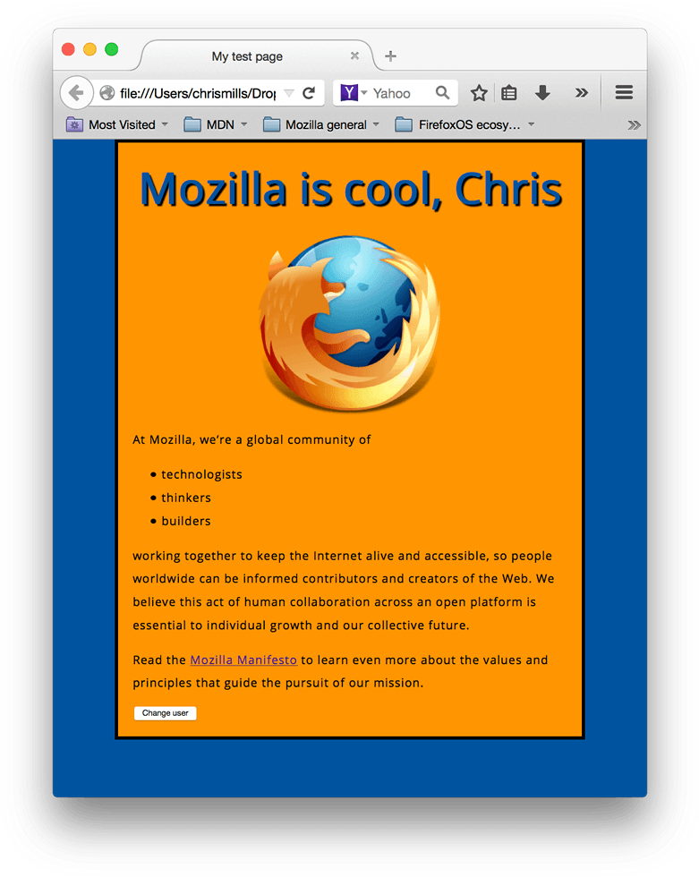Open the downloads arrow icon
This screenshot has height=877, width=699.
542,93
